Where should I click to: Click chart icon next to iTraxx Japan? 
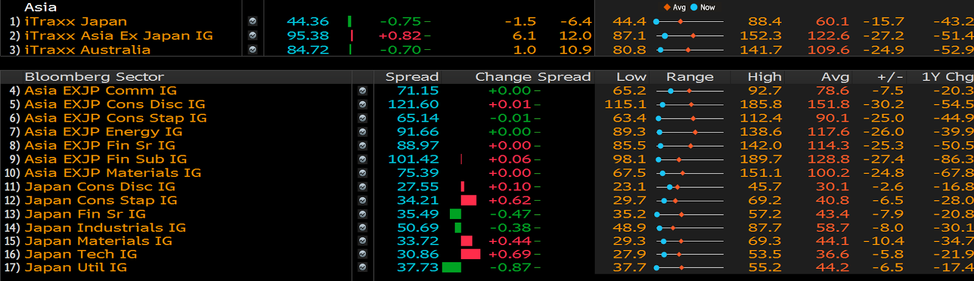coord(253,21)
